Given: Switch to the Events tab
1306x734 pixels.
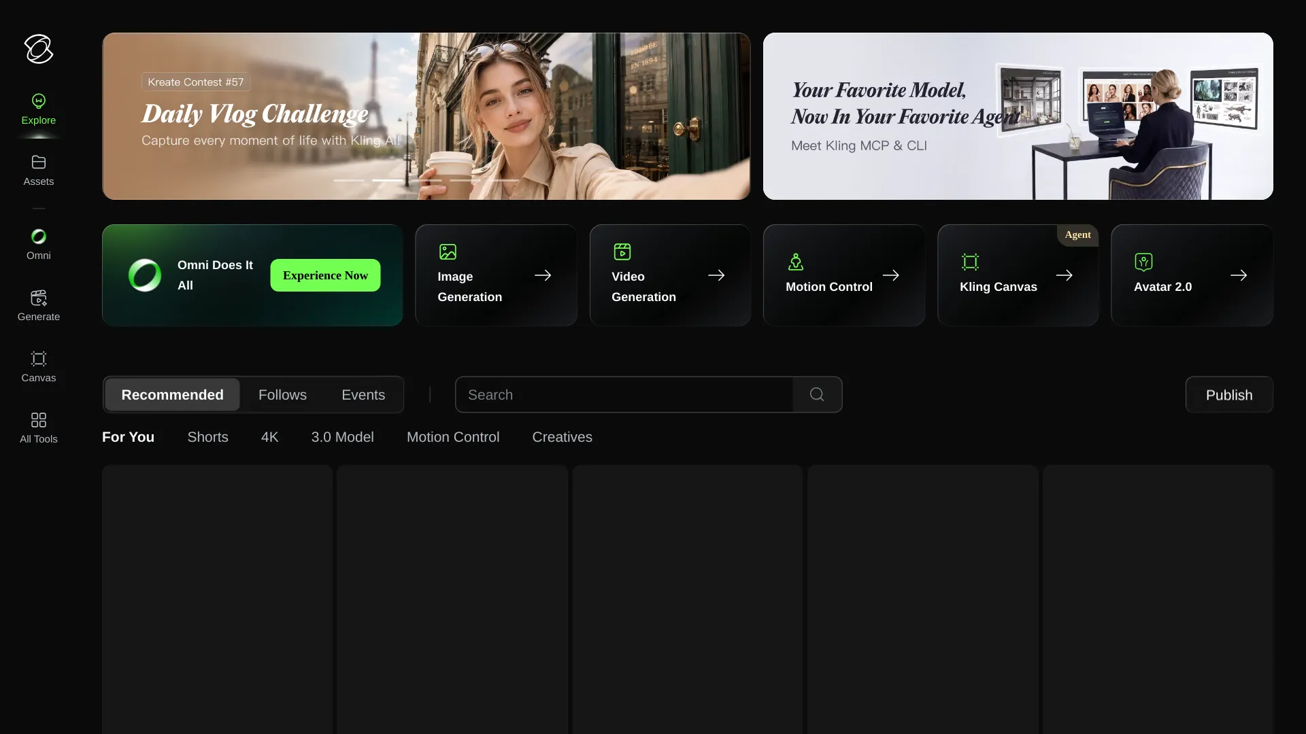Looking at the screenshot, I should [363, 395].
